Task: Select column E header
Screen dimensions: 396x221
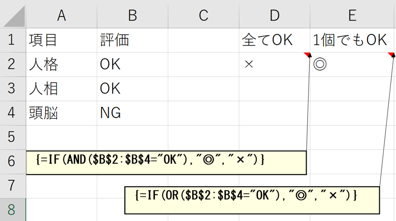Action: pos(352,15)
